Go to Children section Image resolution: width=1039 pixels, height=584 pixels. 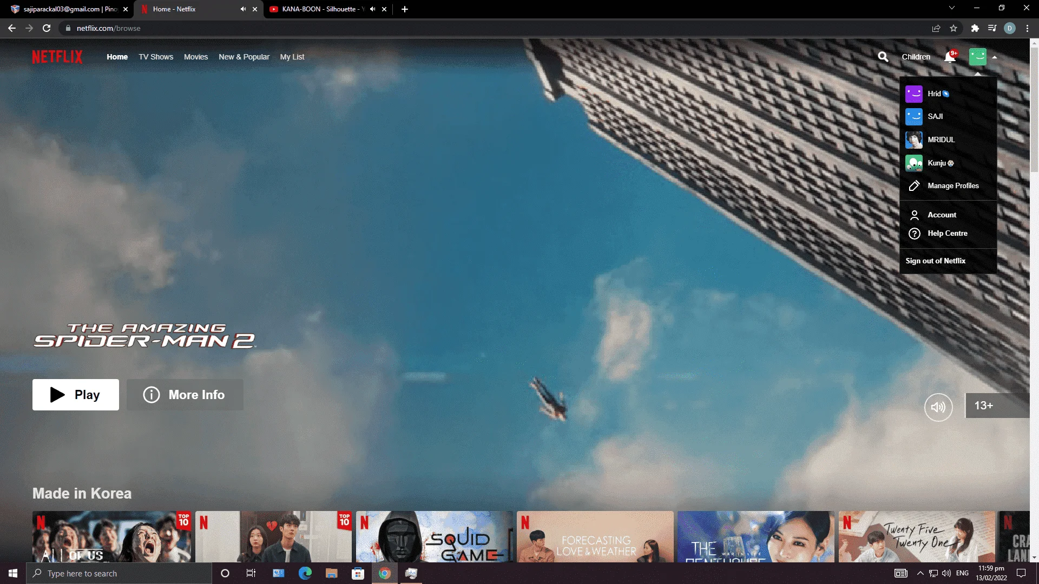tap(916, 57)
